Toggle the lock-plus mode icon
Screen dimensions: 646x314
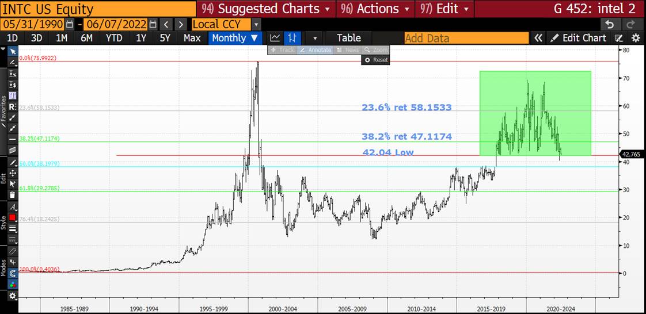coord(13,263)
